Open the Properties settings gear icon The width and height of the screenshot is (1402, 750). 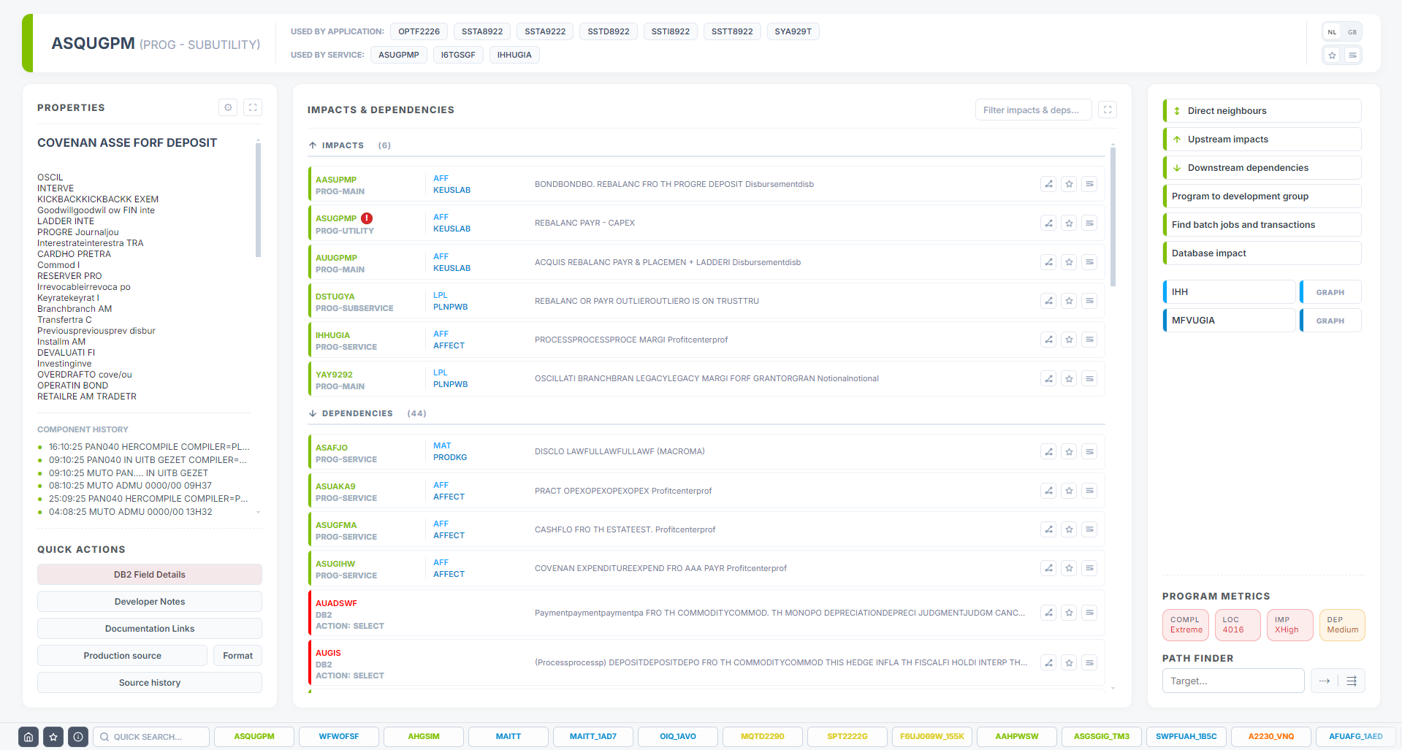[228, 107]
